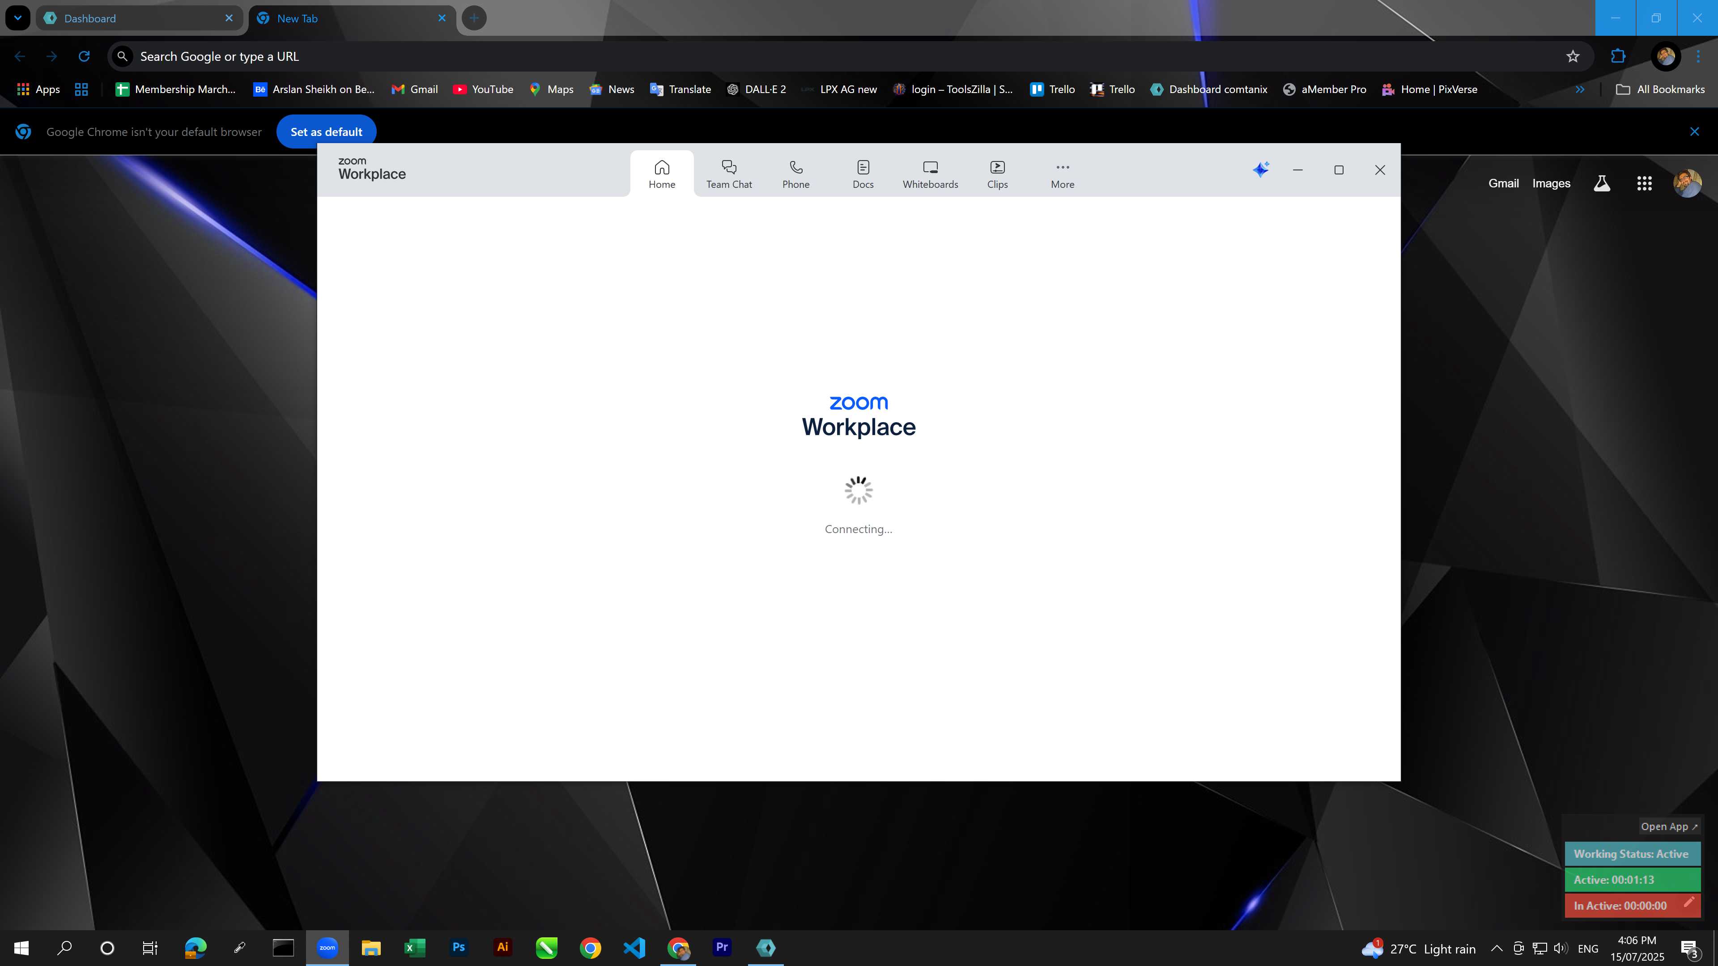
Task: Open the LPX AG new bookmark
Action: coord(838,89)
